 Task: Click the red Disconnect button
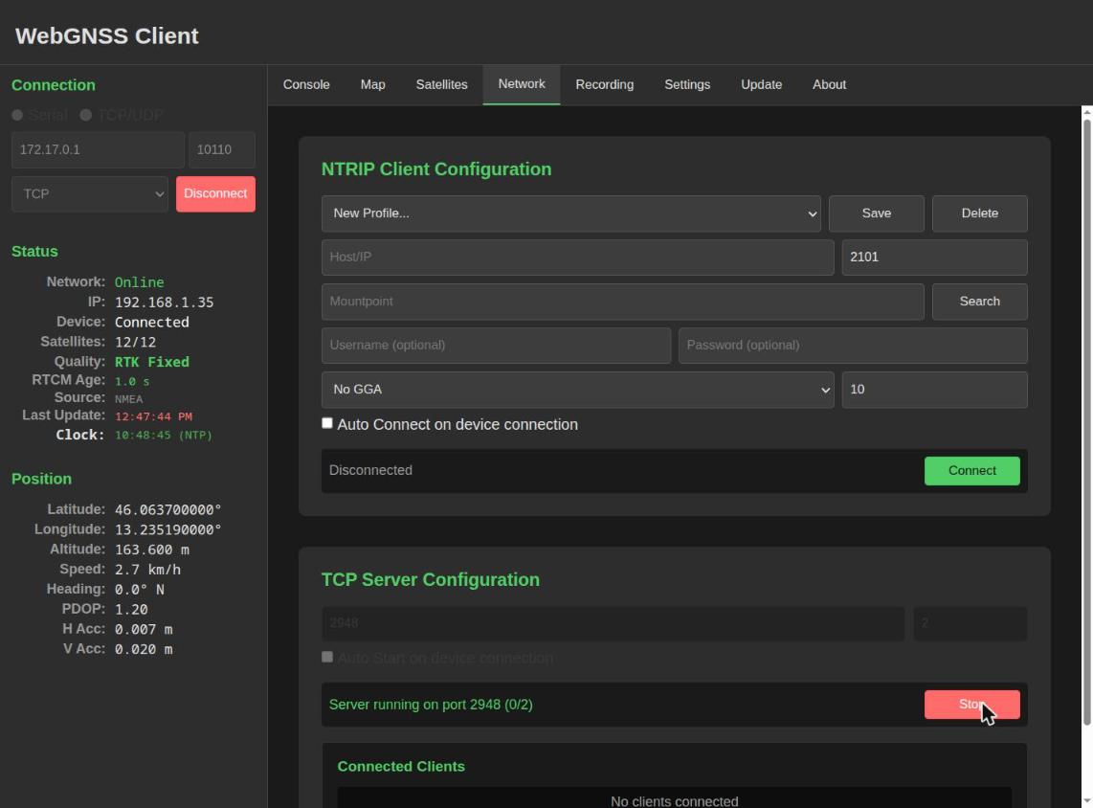pyautogui.click(x=215, y=193)
